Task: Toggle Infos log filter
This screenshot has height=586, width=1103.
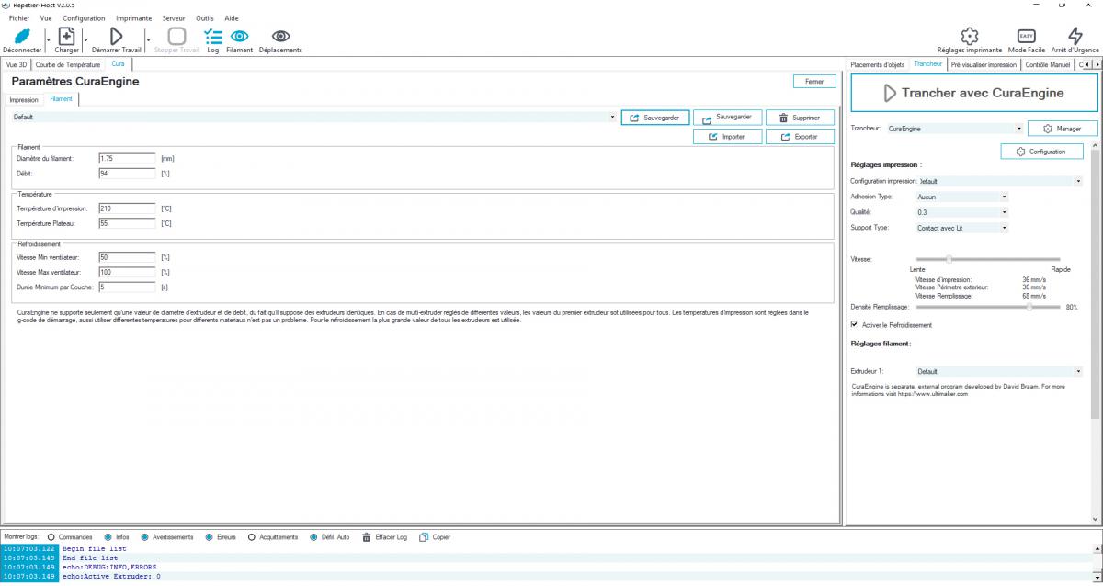Action: (108, 537)
